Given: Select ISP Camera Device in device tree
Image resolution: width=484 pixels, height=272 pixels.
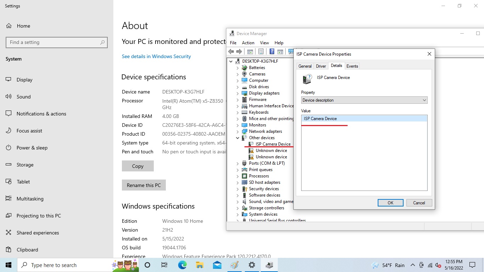Looking at the screenshot, I should 273,144.
